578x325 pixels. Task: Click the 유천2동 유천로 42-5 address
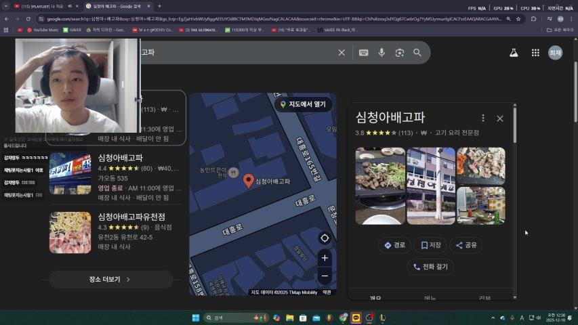pyautogui.click(x=125, y=237)
